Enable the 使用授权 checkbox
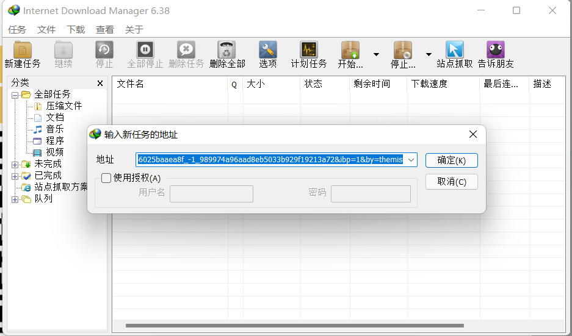This screenshot has height=336, width=572. pyautogui.click(x=106, y=178)
